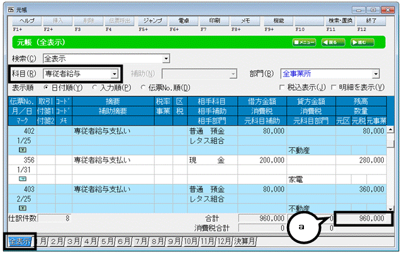Switch to the 3月 tab
Image resolution: width=404 pixels, height=255 pixels.
(74, 241)
